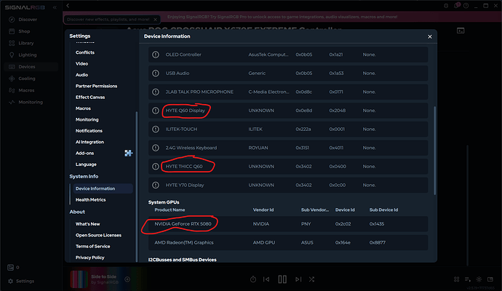Open Terms of Service

coord(93,247)
